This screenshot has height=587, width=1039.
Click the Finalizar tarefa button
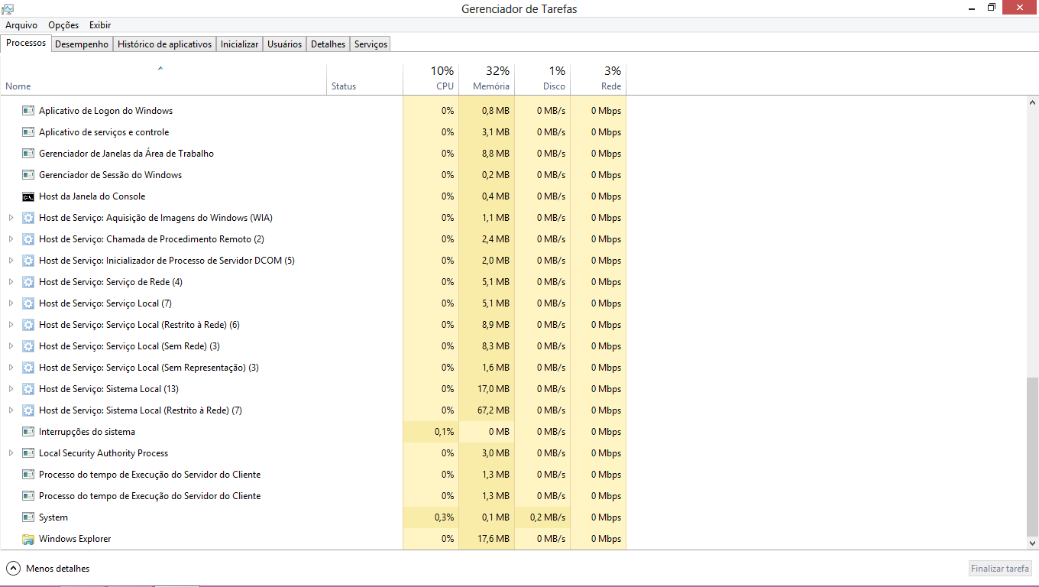click(1000, 569)
